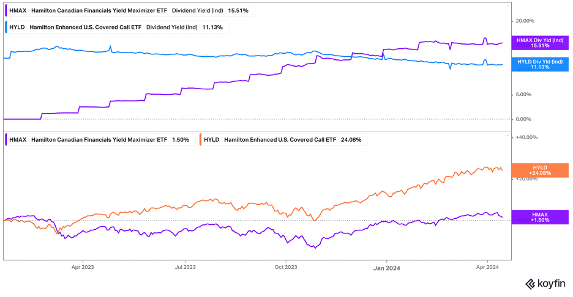Screen dimensions: 573x297
Task: Click the 15.51% value in the HMAX yield legend
Action: tap(239, 11)
